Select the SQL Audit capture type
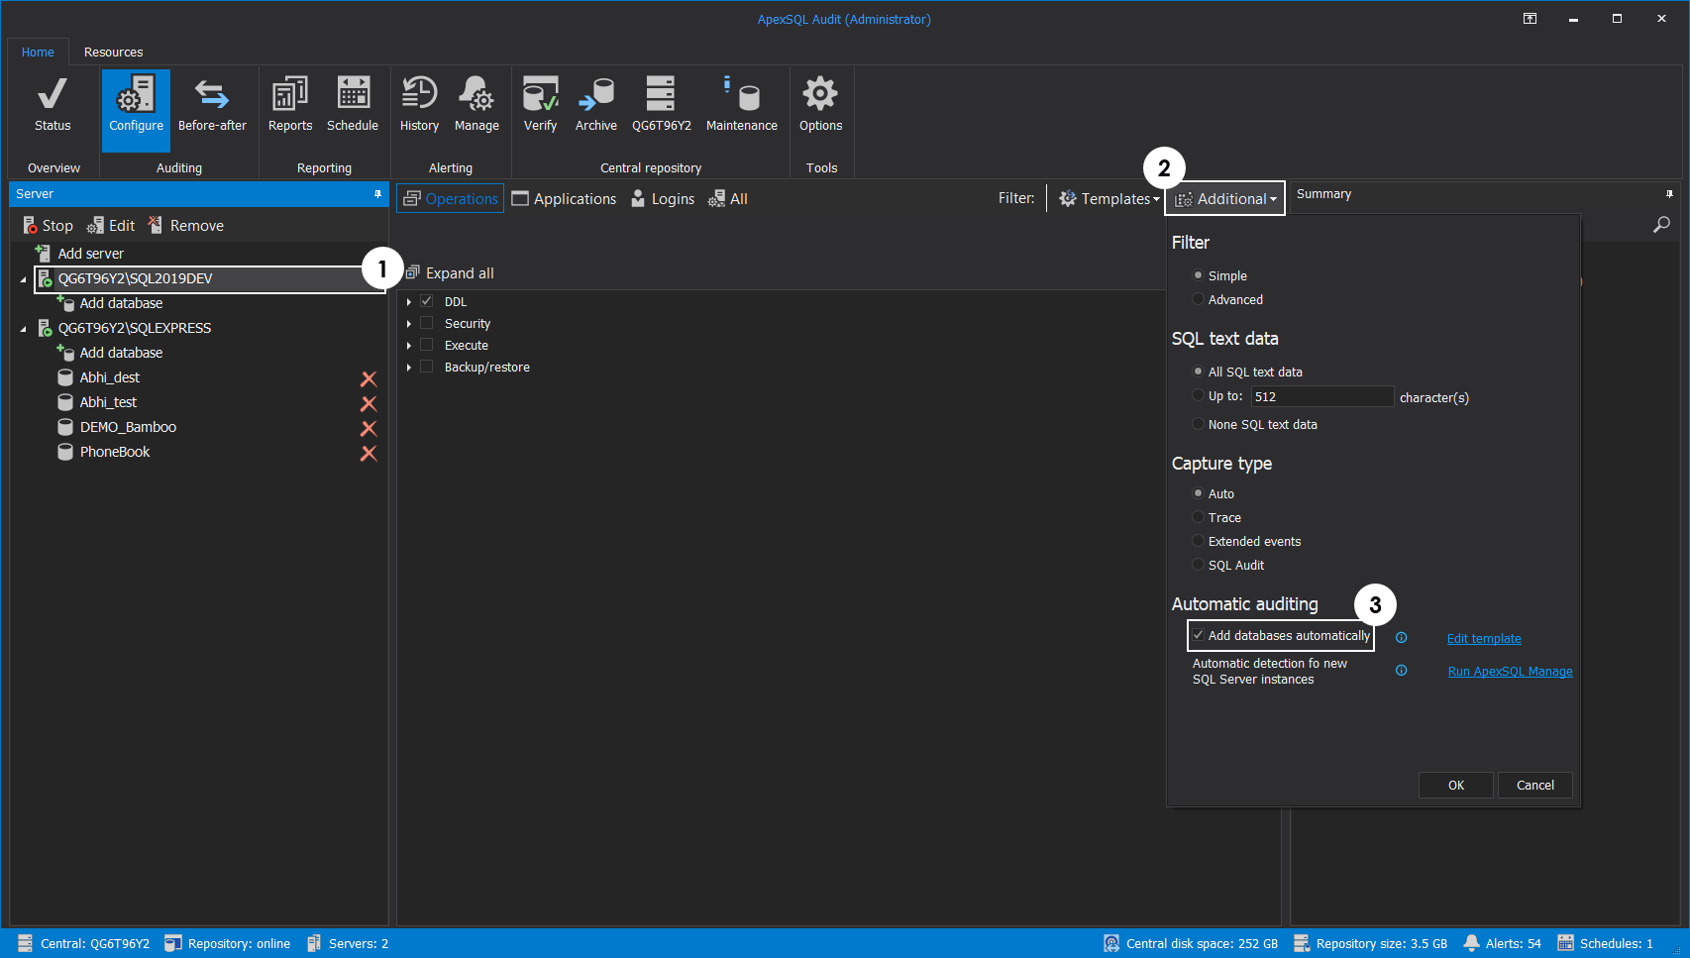This screenshot has width=1690, height=958. tap(1198, 565)
